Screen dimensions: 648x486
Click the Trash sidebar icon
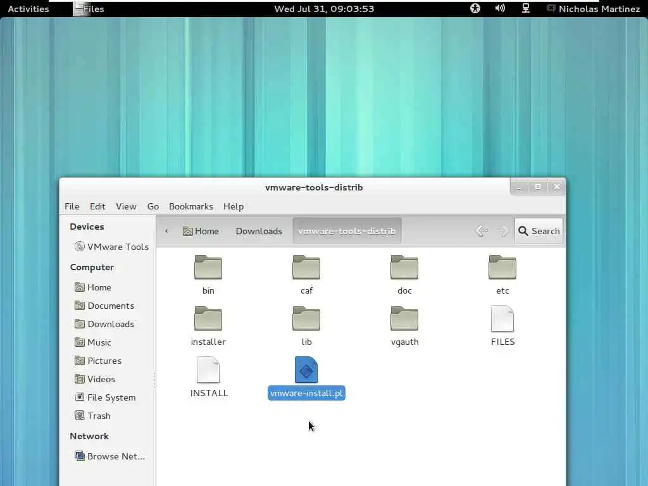click(79, 415)
